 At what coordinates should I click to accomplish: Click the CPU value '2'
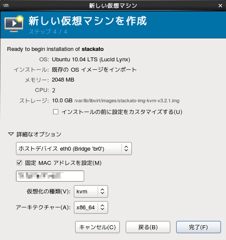point(54,90)
